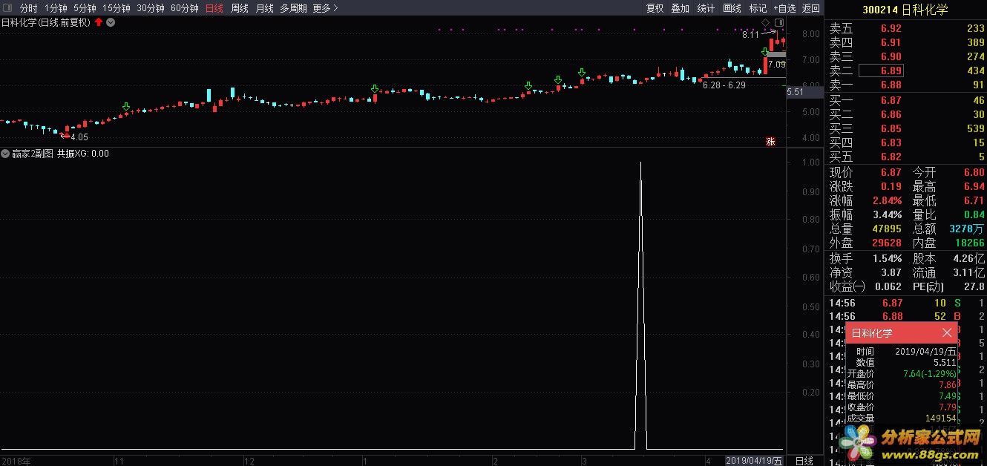Switch to 周线 weekly chart
987x466 pixels.
pyautogui.click(x=239, y=8)
